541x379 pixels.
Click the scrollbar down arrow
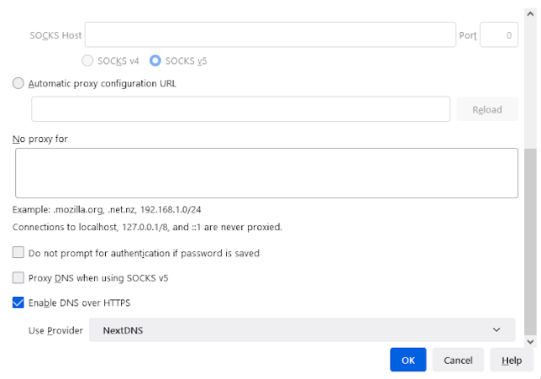coord(531,340)
